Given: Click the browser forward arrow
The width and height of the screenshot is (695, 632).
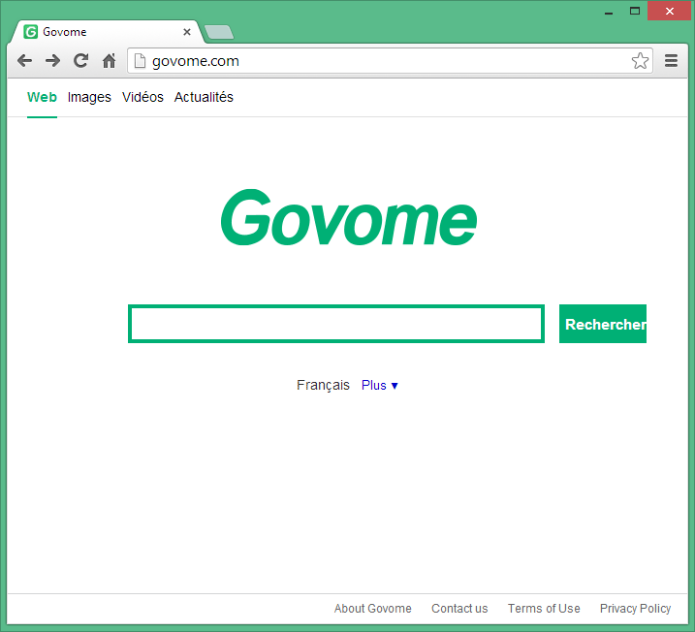Looking at the screenshot, I should (53, 61).
